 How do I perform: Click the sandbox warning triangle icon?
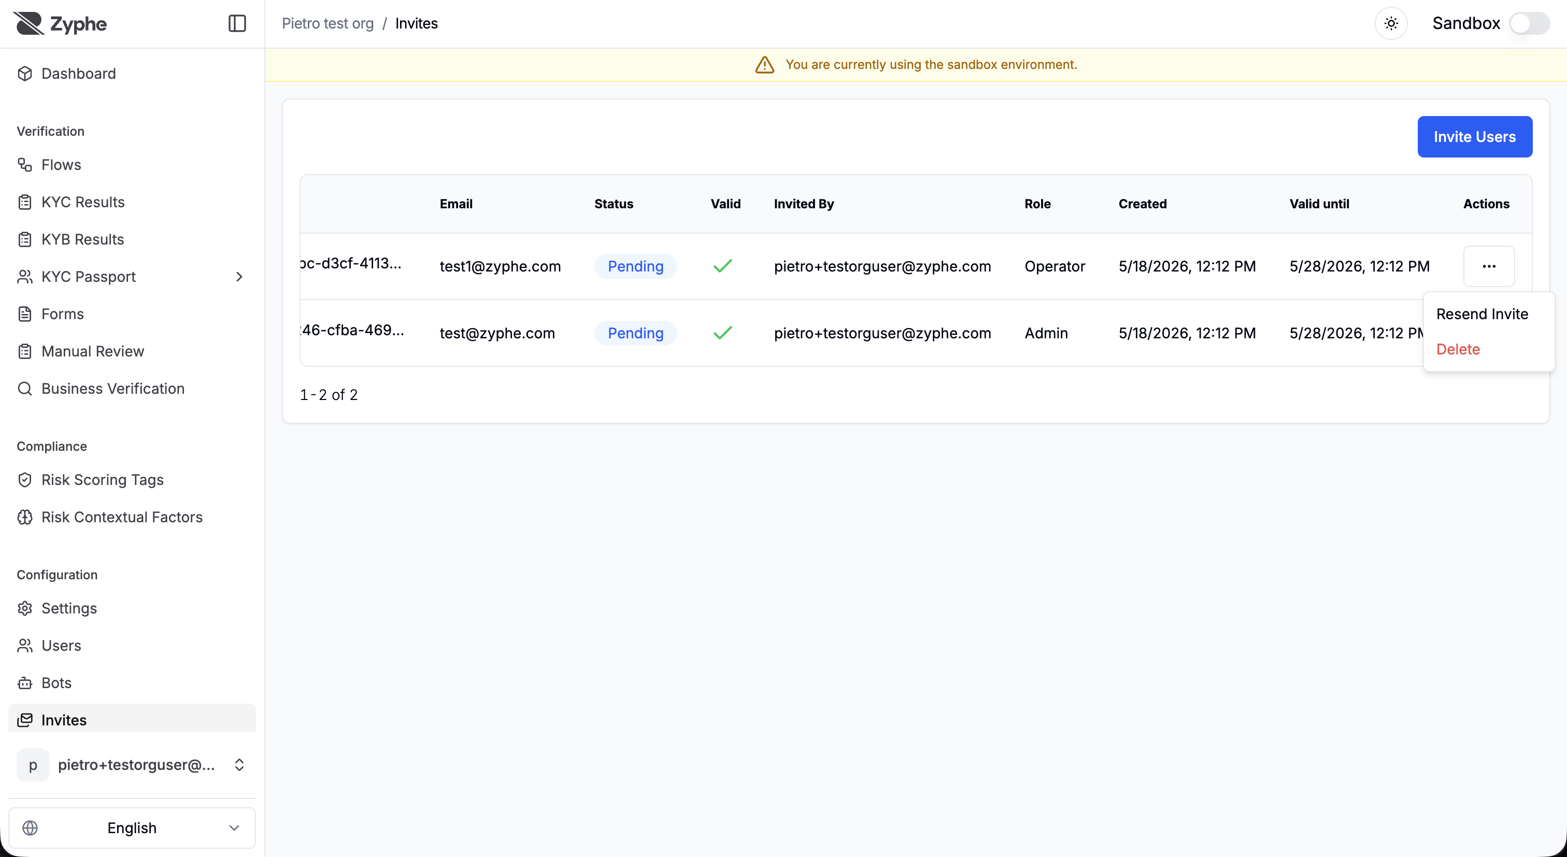point(765,64)
